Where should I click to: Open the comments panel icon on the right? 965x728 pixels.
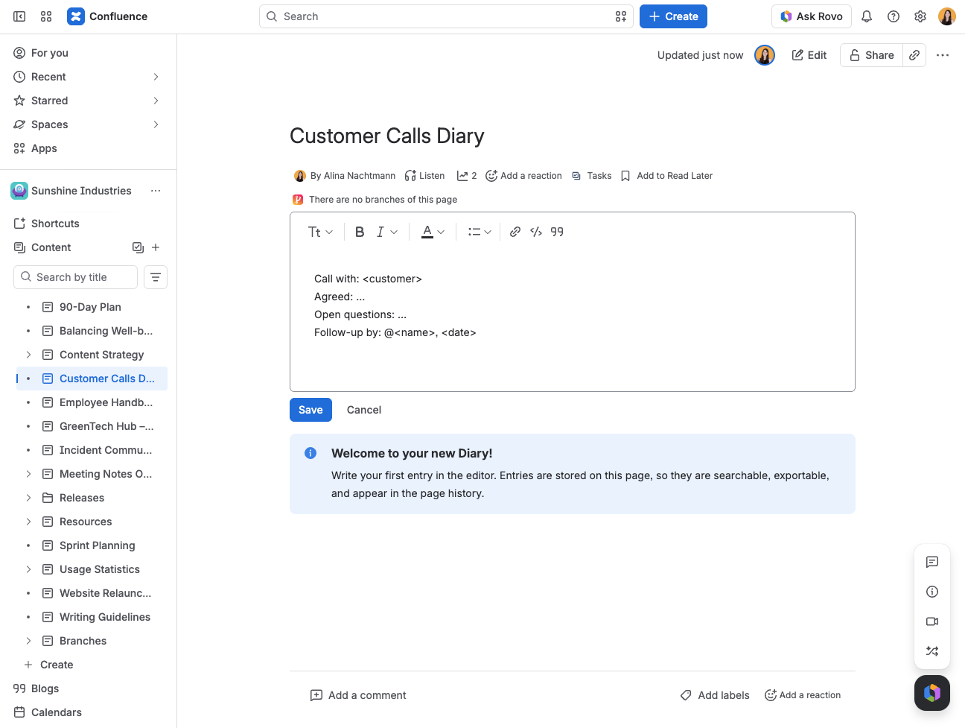[x=932, y=562]
